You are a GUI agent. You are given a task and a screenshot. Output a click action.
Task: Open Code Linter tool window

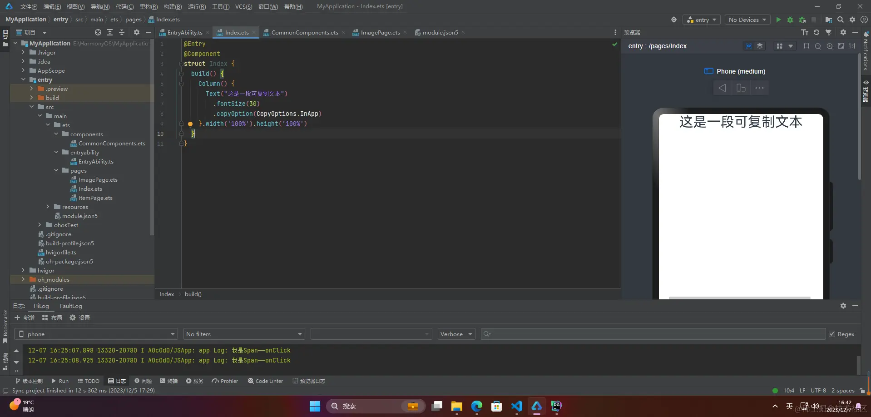click(x=265, y=381)
